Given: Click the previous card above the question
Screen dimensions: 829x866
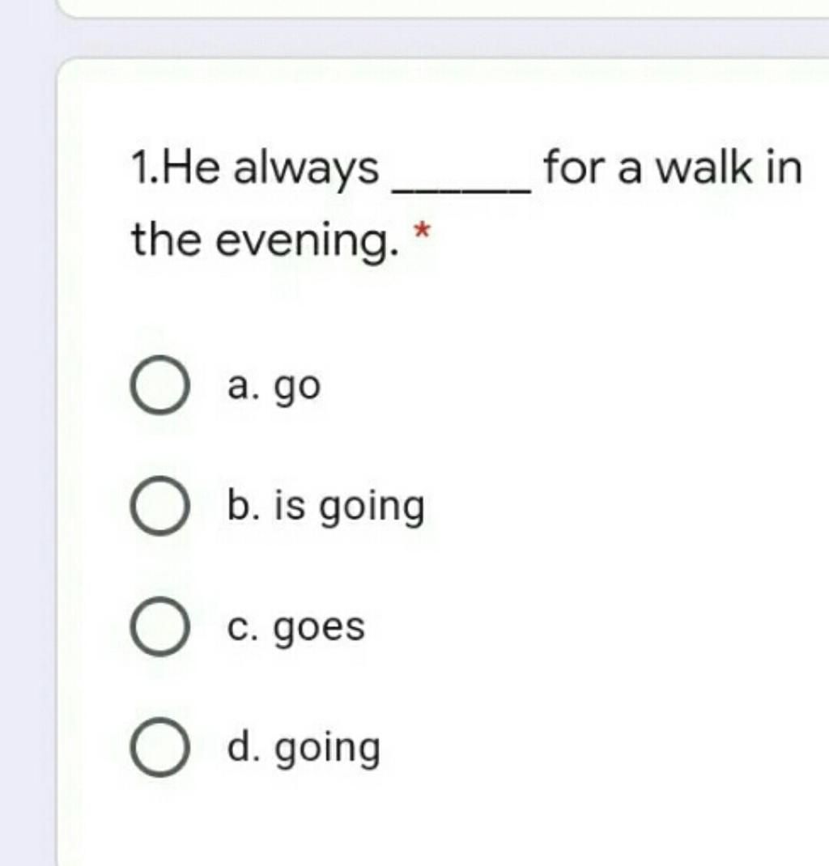Looking at the screenshot, I should [x=442, y=8].
